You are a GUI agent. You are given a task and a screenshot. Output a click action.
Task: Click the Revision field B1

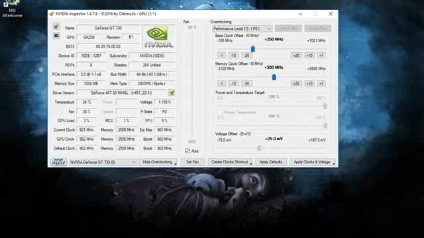(131, 37)
